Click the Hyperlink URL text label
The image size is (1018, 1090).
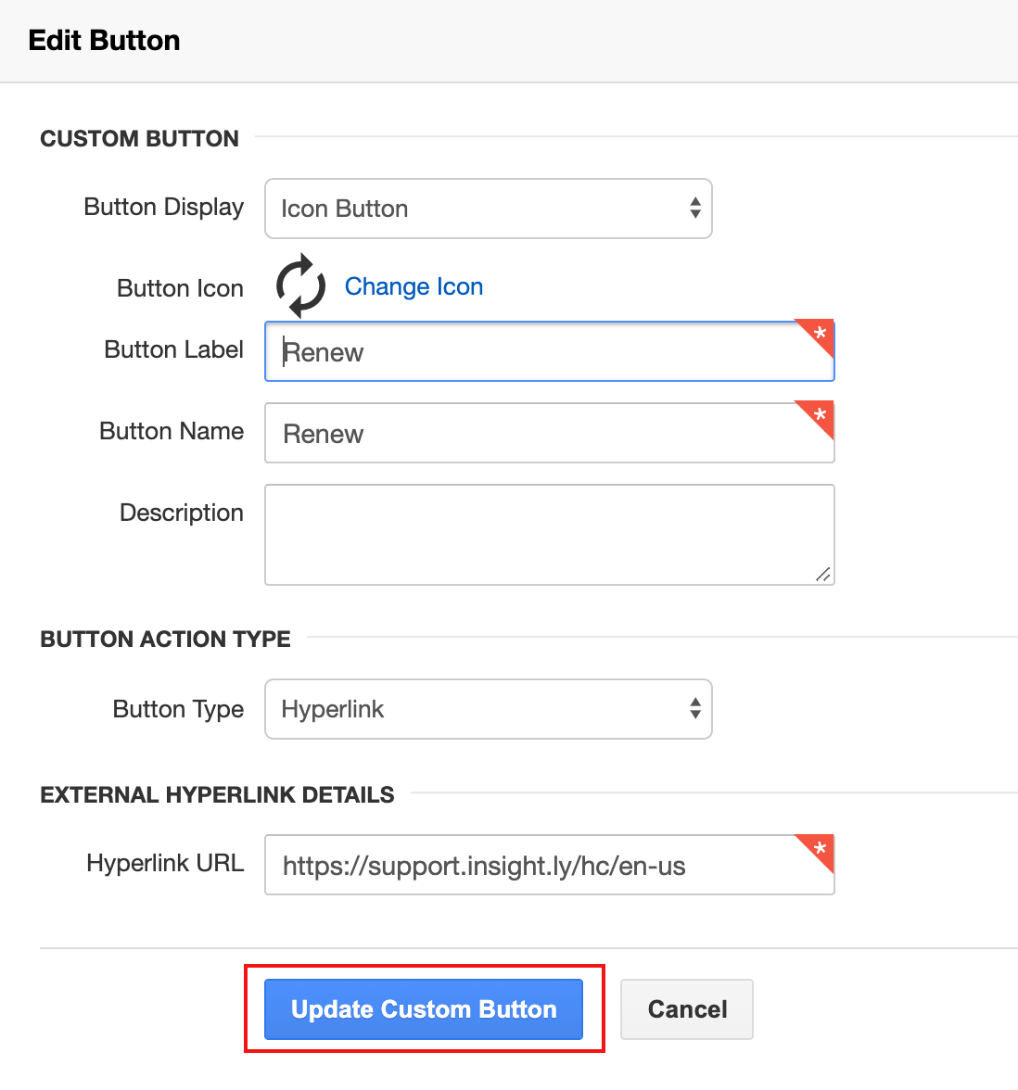click(165, 863)
